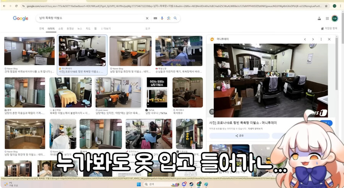Start a voice search with the microphone icon
This screenshot has width=344, height=188.
tap(162, 18)
